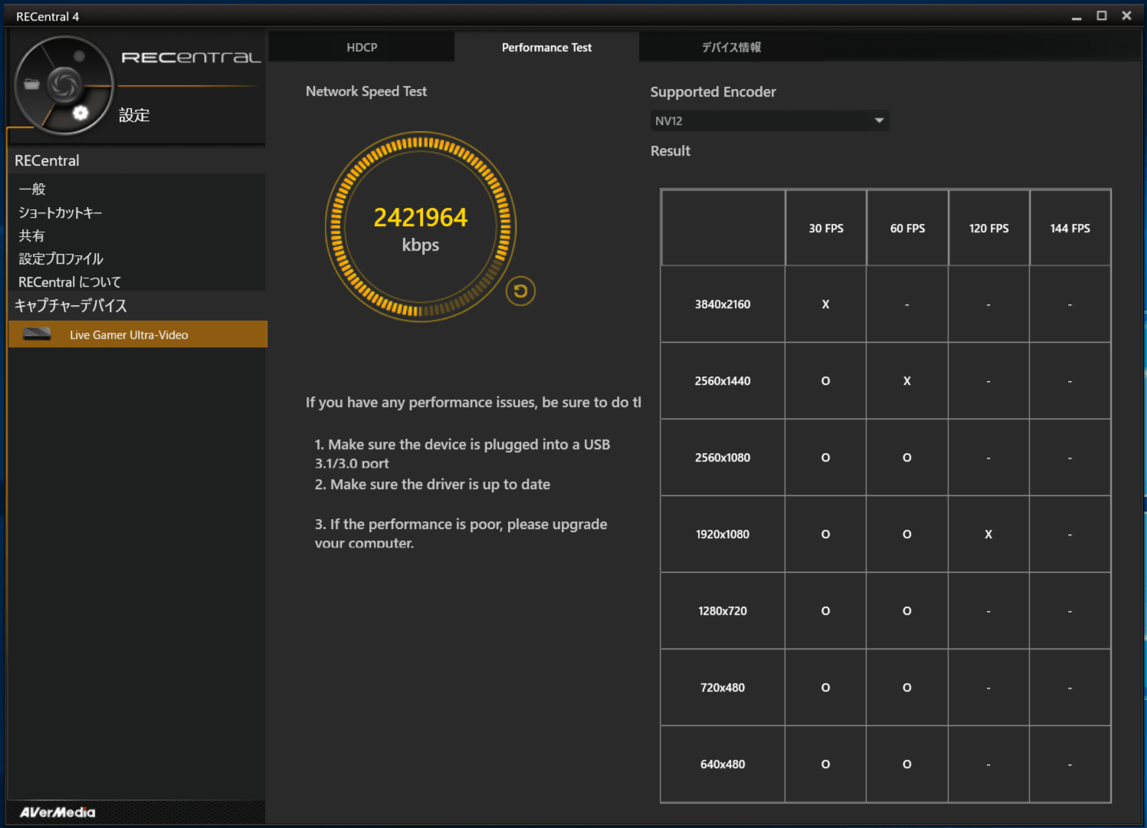
Task: Click the AVerMedia logo at the bottom
Action: [57, 812]
